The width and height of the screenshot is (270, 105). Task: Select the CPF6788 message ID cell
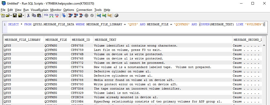[x=82, y=80]
